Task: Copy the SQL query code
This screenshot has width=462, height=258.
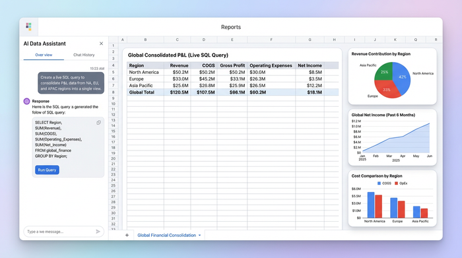Action: [x=98, y=123]
